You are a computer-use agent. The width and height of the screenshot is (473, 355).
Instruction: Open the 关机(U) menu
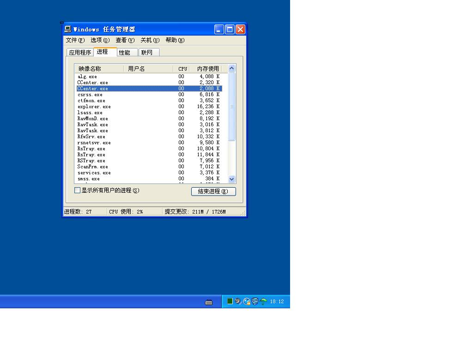150,40
